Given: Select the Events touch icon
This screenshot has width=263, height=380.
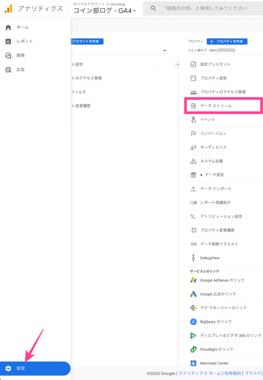Looking at the screenshot, I should (193, 119).
